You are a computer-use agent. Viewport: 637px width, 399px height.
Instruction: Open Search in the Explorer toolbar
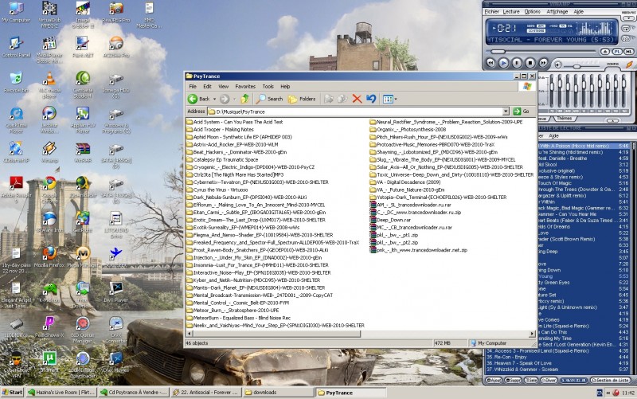point(270,99)
